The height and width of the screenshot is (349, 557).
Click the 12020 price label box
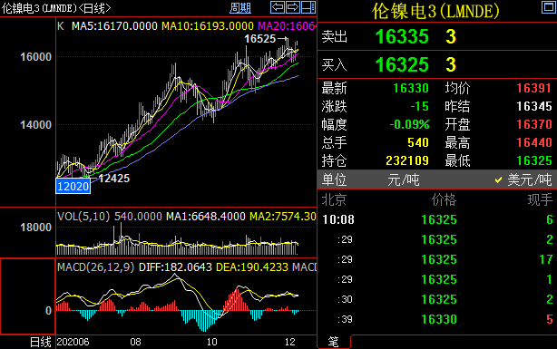(x=73, y=186)
